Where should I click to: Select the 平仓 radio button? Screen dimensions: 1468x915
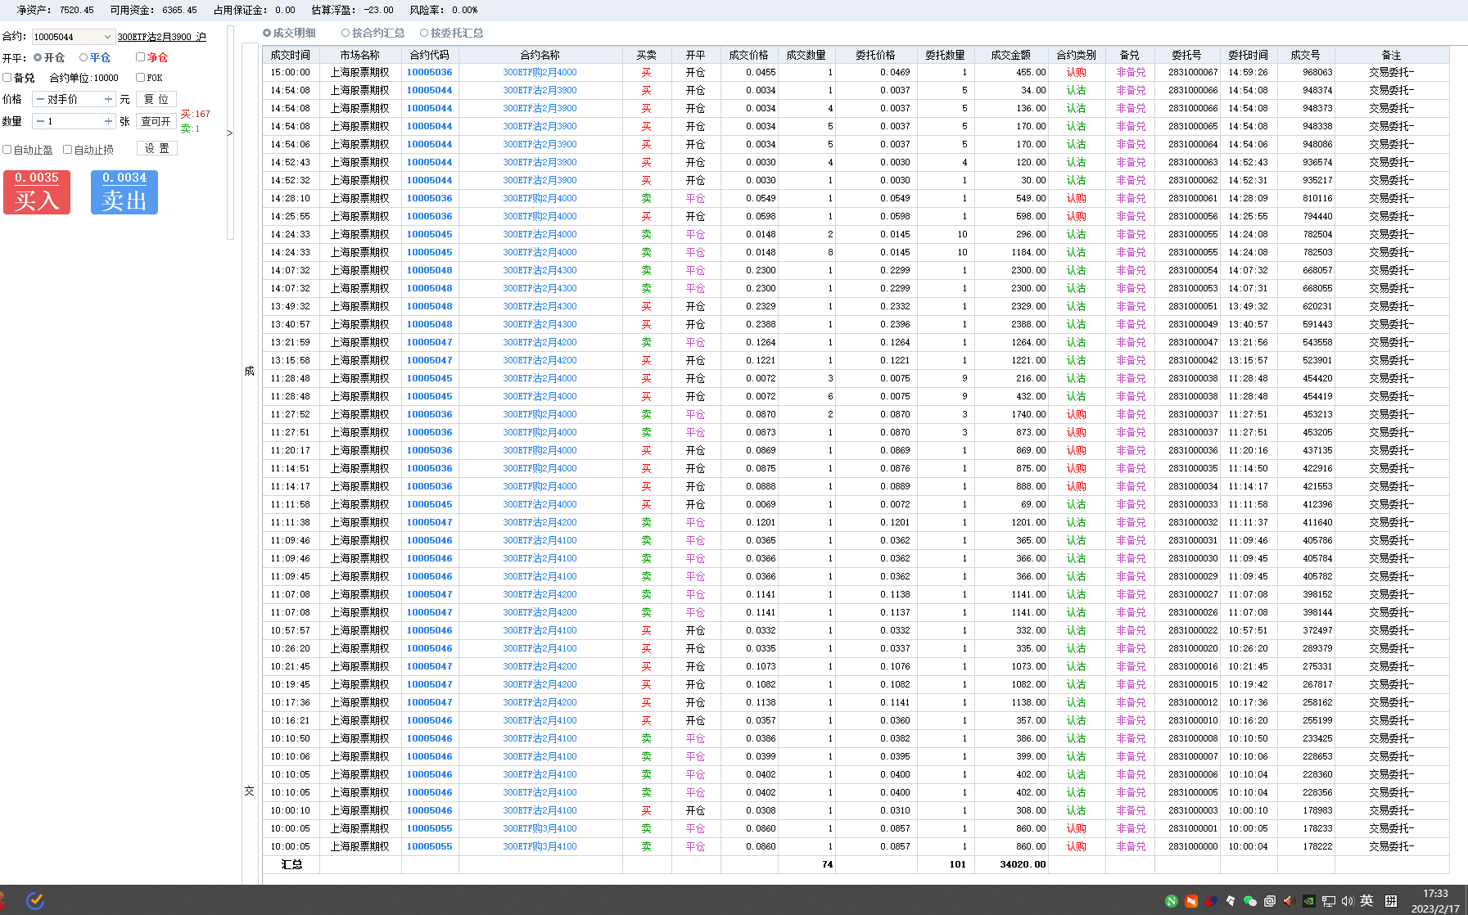(84, 57)
